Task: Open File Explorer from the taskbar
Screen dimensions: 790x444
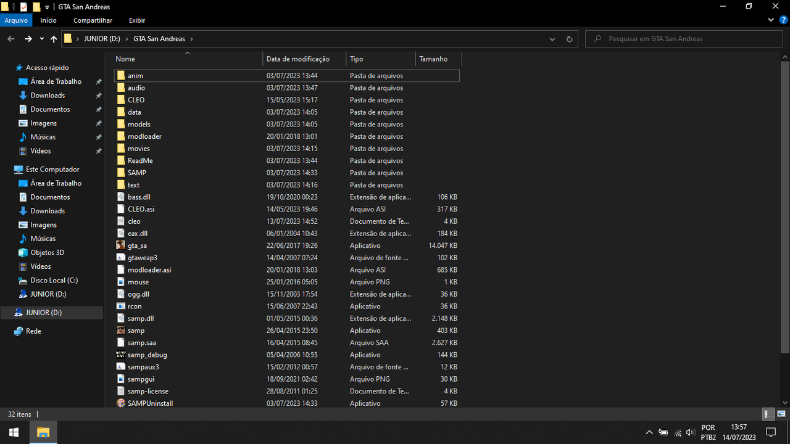Action: pos(43,432)
